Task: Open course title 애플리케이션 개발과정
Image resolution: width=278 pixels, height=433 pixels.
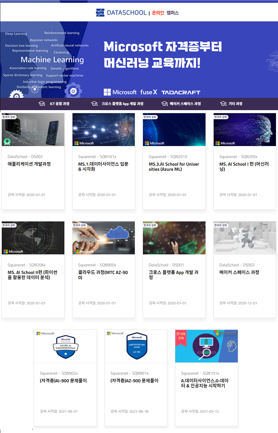Action: click(x=29, y=164)
